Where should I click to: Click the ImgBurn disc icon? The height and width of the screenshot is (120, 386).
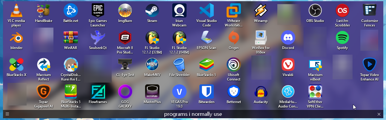point(125,11)
